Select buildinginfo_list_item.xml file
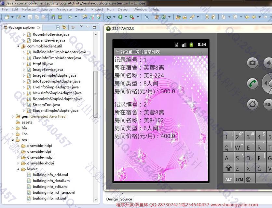272x208 pixels. click(54, 192)
